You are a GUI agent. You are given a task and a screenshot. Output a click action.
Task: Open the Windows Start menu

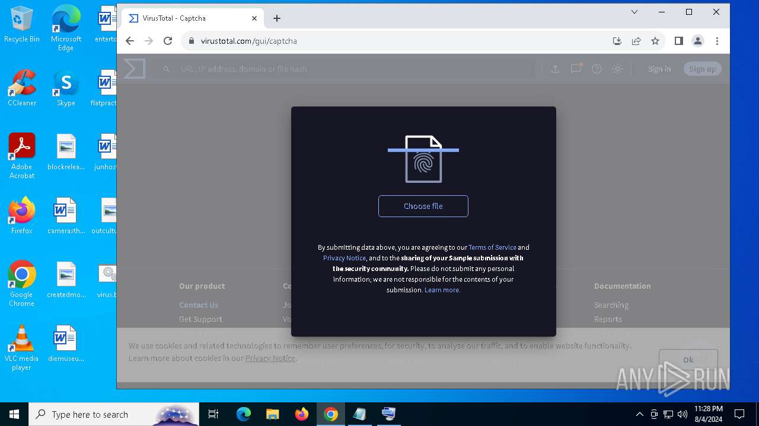click(x=14, y=414)
